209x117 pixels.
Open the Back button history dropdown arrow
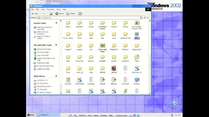[40, 14]
